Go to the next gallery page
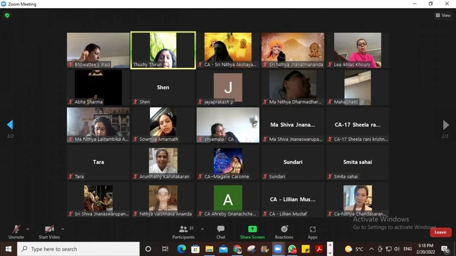 (x=446, y=125)
